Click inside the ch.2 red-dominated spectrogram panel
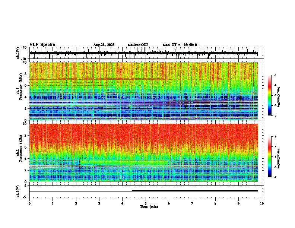This screenshot has width=295, height=228. click(x=144, y=153)
